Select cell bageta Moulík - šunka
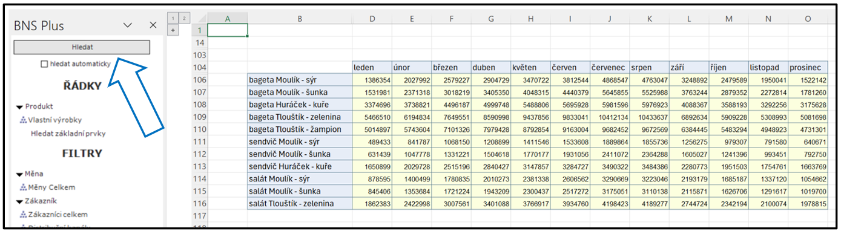Screen dimensions: 841x231 300,93
